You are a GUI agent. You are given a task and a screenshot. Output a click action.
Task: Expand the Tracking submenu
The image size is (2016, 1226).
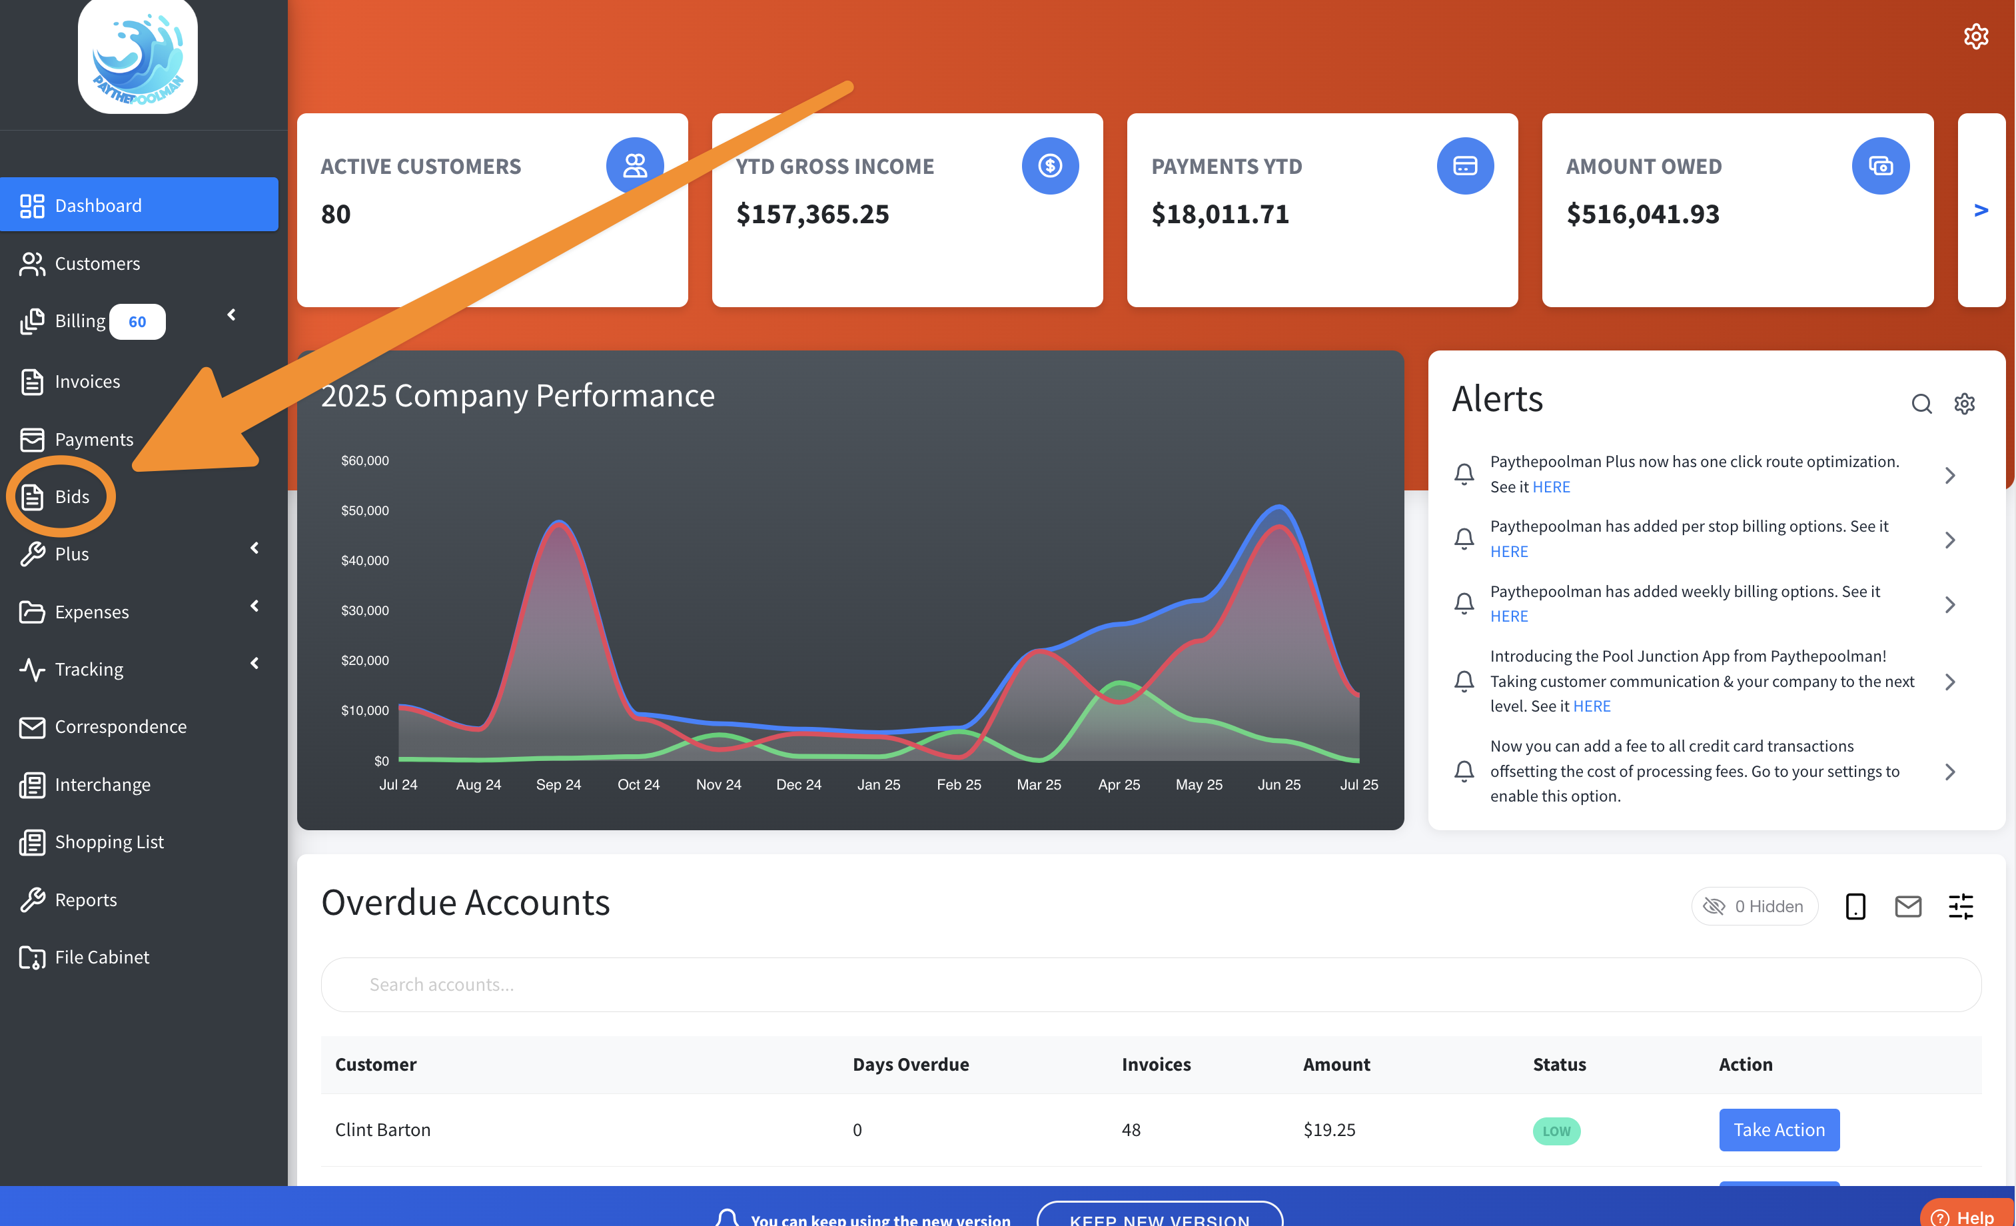(x=254, y=664)
